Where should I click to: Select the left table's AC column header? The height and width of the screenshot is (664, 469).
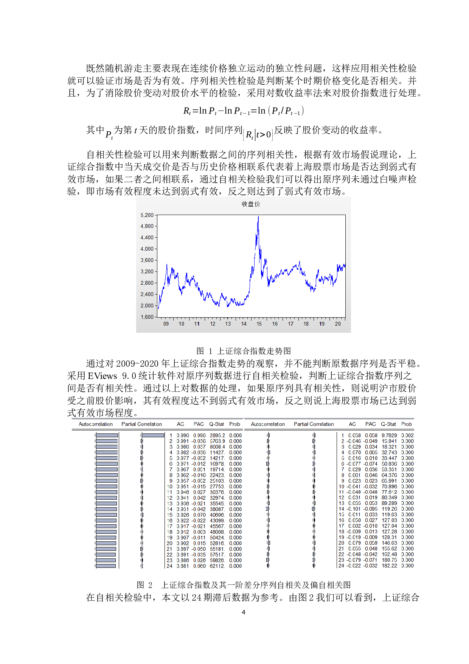point(180,424)
